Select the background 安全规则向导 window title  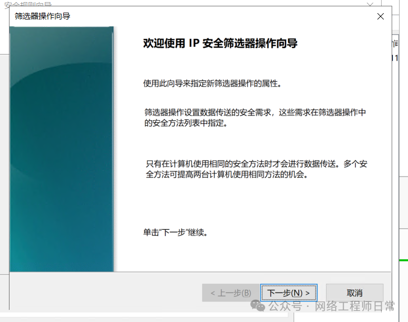pos(28,4)
